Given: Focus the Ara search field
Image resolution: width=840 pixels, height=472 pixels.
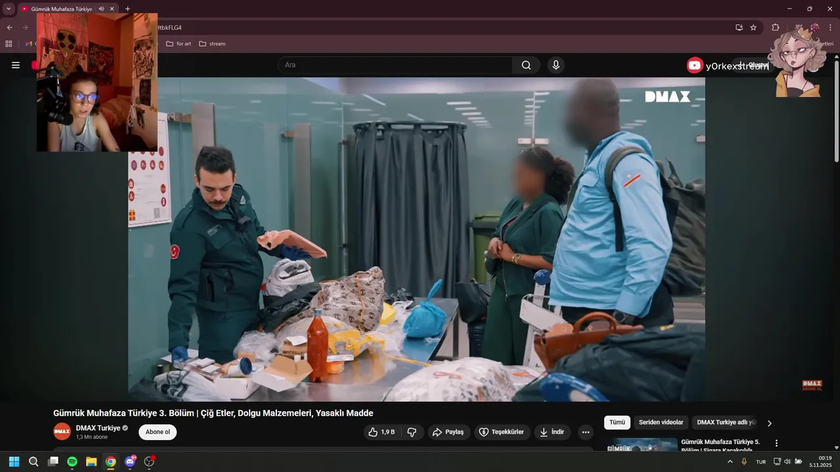Looking at the screenshot, I should 395,65.
